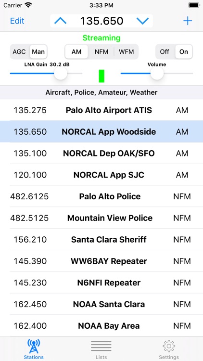Open the Lists tab icon
203x361 pixels.
(x=101, y=346)
